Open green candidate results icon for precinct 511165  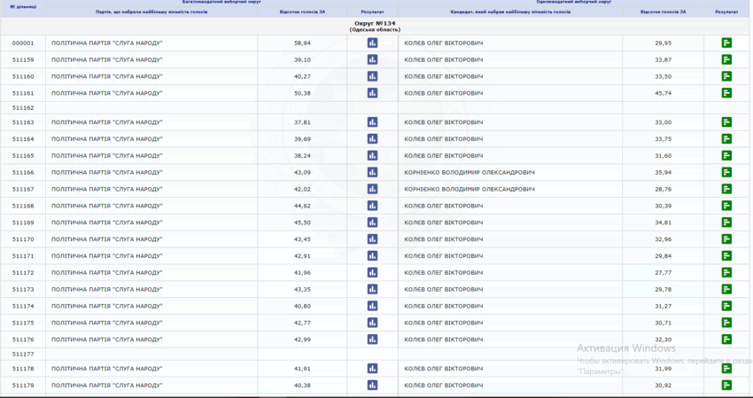tap(726, 156)
